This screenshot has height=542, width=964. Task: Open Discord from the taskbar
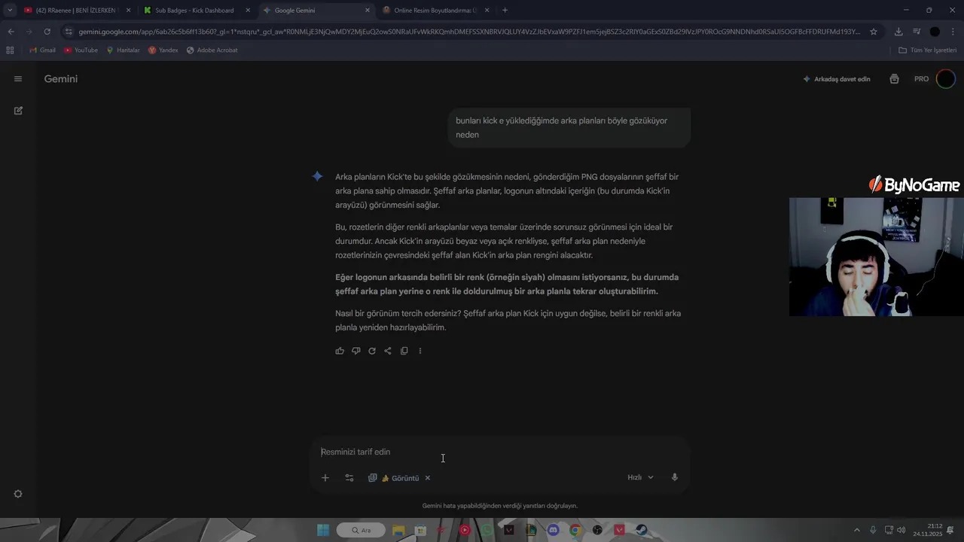pos(554,530)
